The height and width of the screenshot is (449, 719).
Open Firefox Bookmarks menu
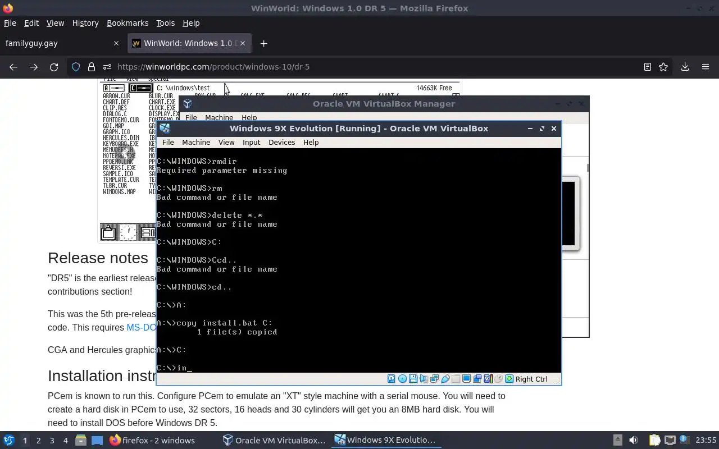[x=128, y=23]
